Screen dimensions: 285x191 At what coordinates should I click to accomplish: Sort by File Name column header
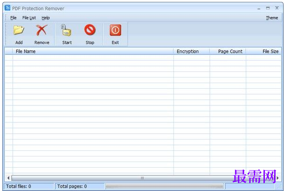[x=93, y=51]
